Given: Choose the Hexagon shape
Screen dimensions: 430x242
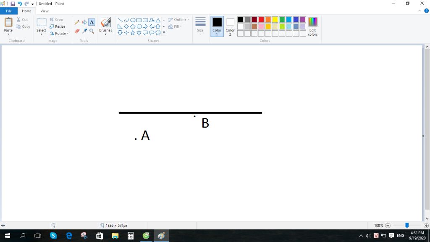Looking at the screenshot, I should pos(139,26).
